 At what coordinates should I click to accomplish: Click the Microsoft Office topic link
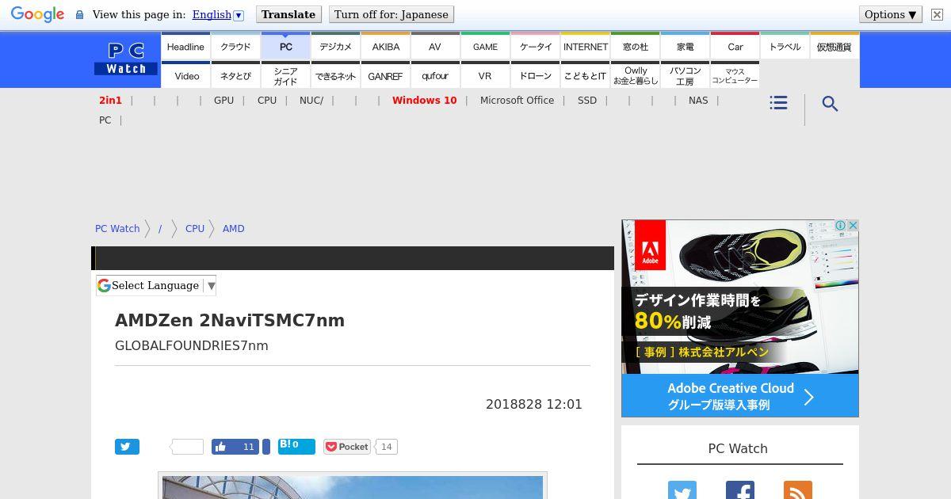[x=517, y=101]
